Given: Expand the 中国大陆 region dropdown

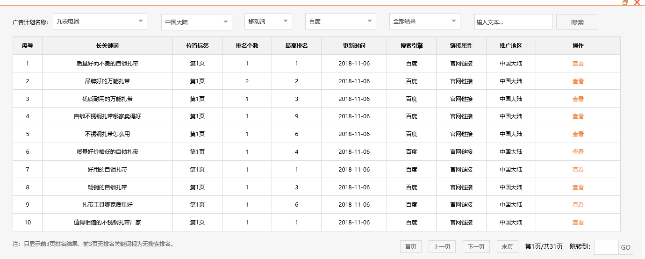Looking at the screenshot, I should point(197,22).
